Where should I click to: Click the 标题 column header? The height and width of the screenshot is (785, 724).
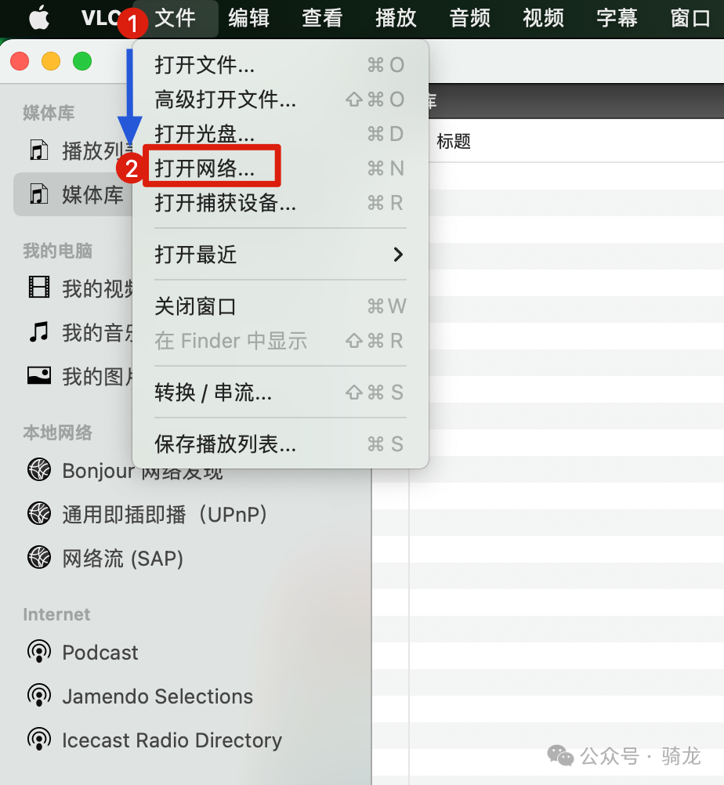click(454, 142)
